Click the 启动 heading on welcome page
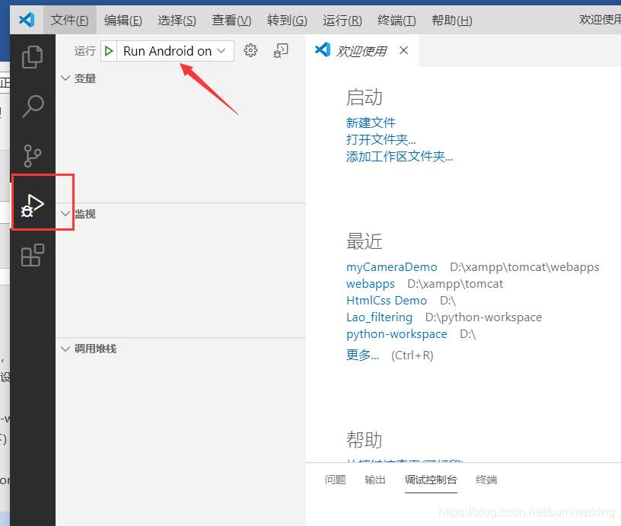 [364, 97]
